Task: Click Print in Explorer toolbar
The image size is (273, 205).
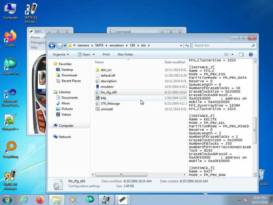Action: (106, 54)
